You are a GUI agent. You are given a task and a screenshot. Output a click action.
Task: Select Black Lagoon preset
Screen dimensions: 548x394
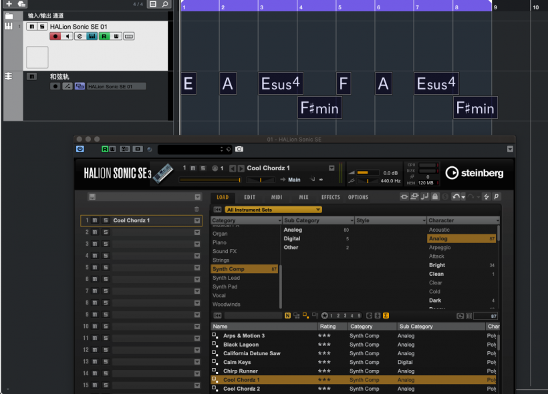click(x=241, y=345)
